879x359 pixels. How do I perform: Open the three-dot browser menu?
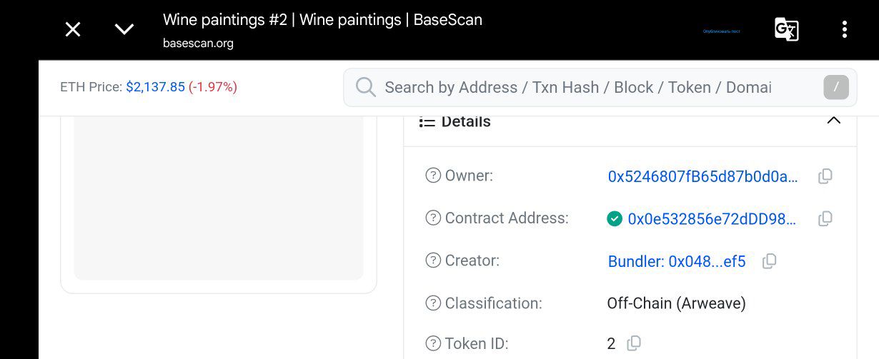pyautogui.click(x=845, y=29)
